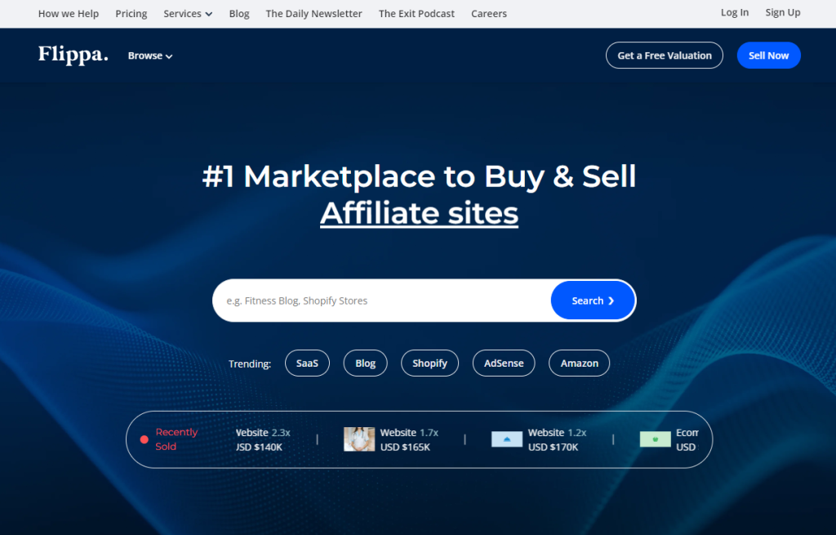Go to the Careers page
Image resolution: width=836 pixels, height=535 pixels.
[x=489, y=13]
